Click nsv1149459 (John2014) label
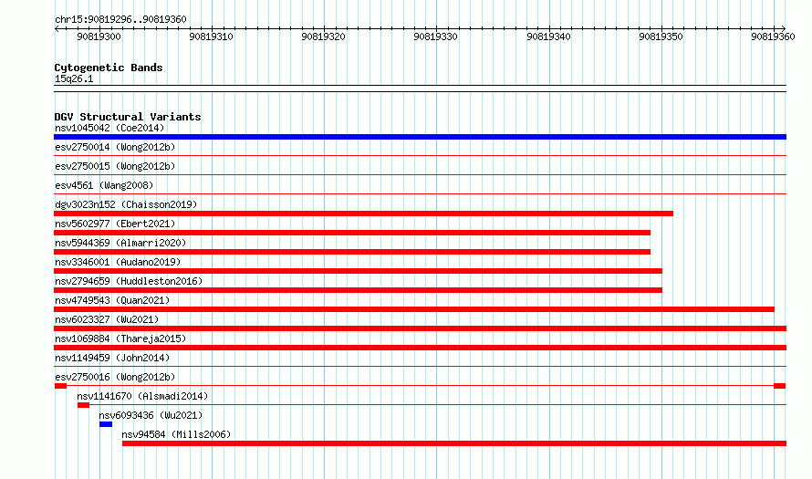 click(112, 358)
